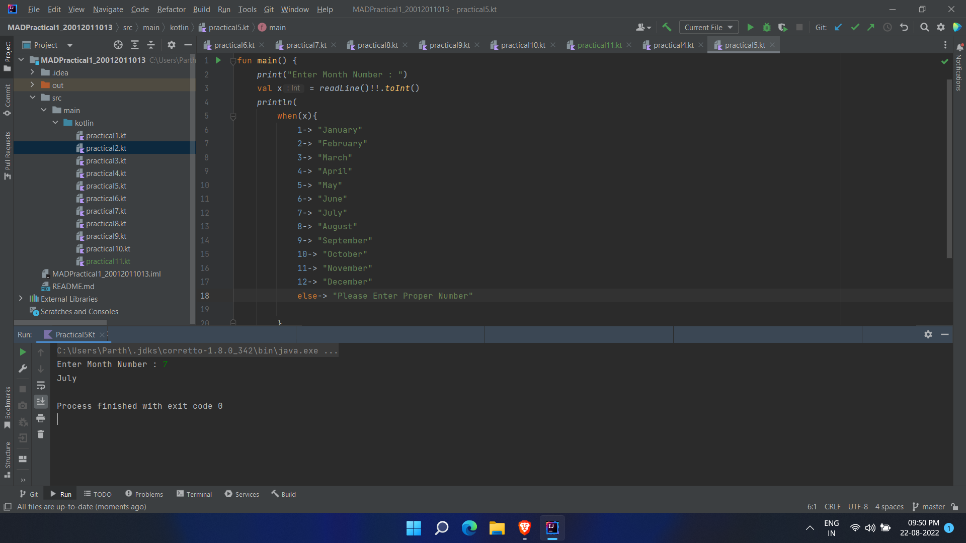
Task: Toggle scroll to end in console
Action: (x=41, y=401)
